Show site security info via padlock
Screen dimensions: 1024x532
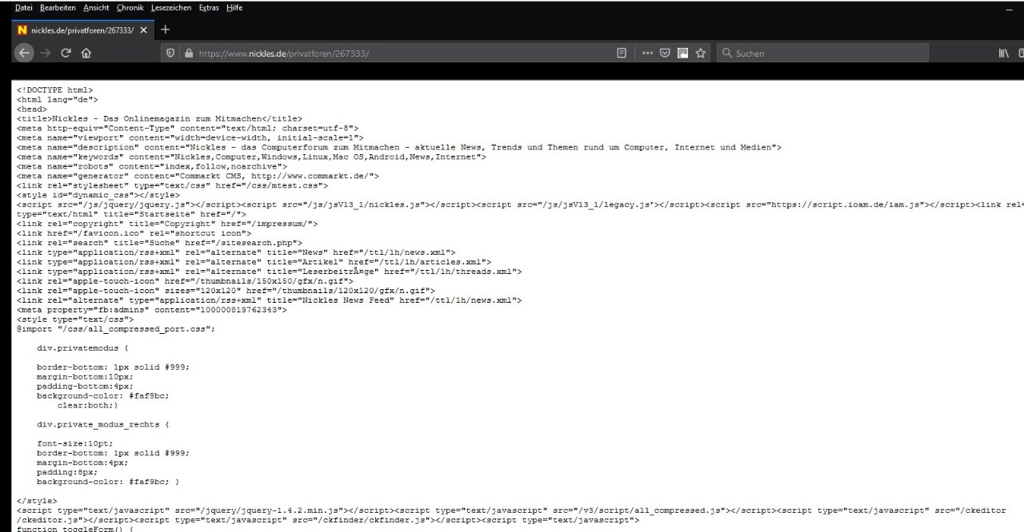click(x=189, y=53)
